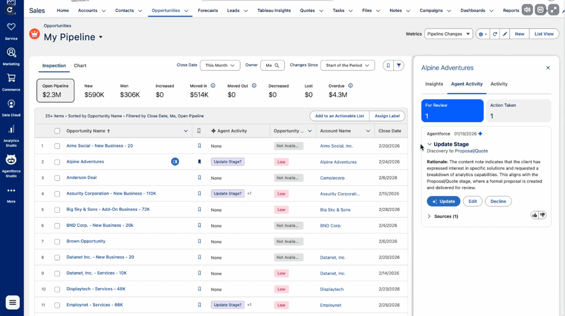Click the Moved In info icon
The height and width of the screenshot is (316, 565).
[213, 86]
